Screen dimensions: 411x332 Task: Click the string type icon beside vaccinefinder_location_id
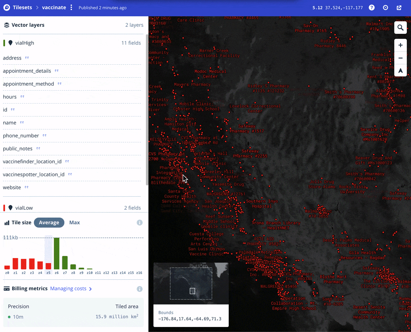(x=67, y=161)
